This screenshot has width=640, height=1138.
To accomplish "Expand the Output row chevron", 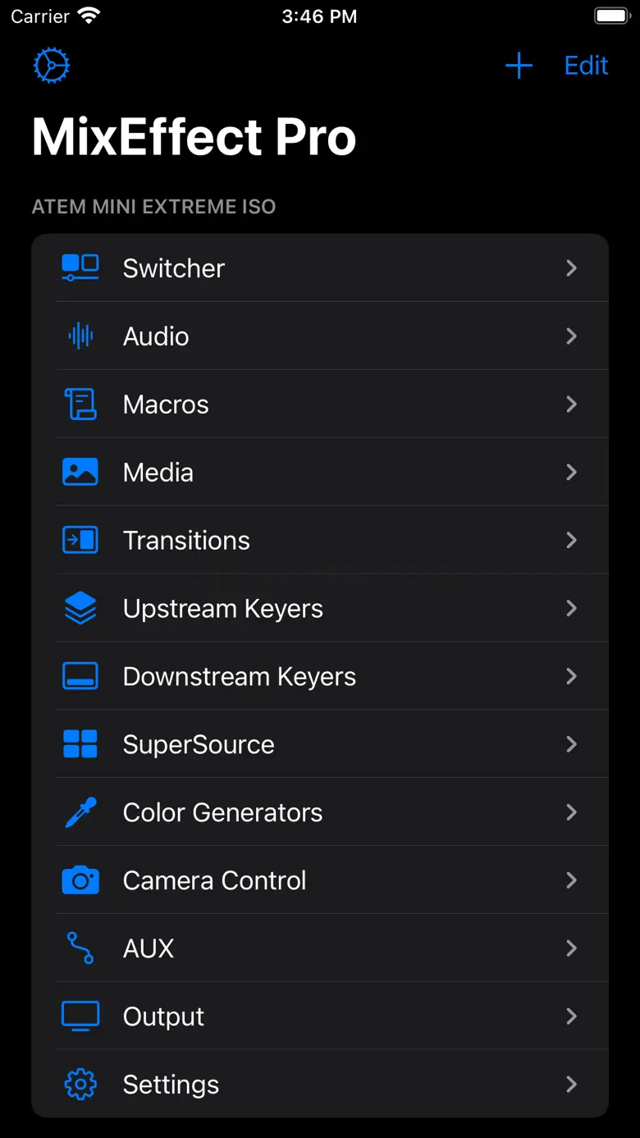I will click(x=572, y=1017).
